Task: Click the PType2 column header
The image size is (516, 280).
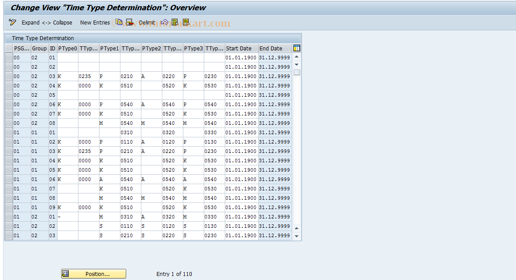Action: pos(151,48)
